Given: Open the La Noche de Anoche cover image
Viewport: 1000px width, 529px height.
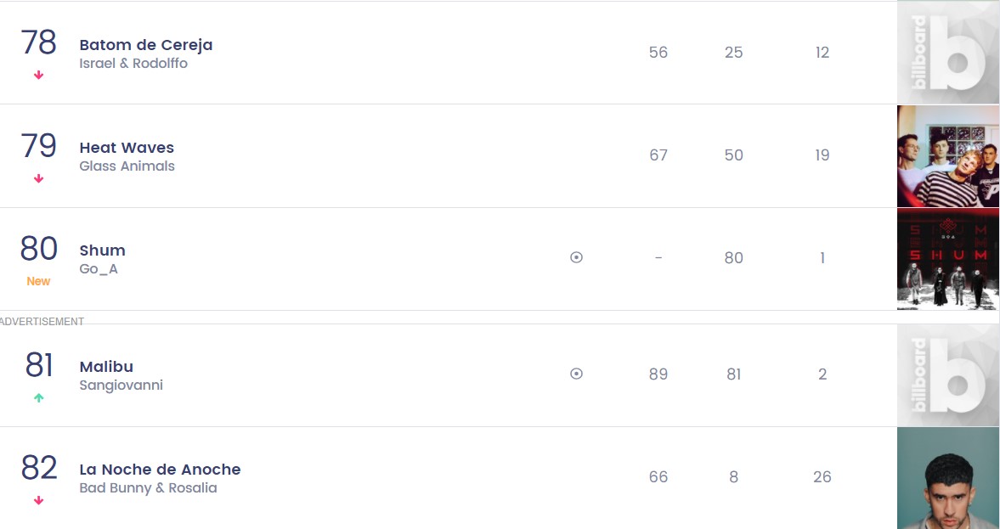Looking at the screenshot, I should [947, 478].
